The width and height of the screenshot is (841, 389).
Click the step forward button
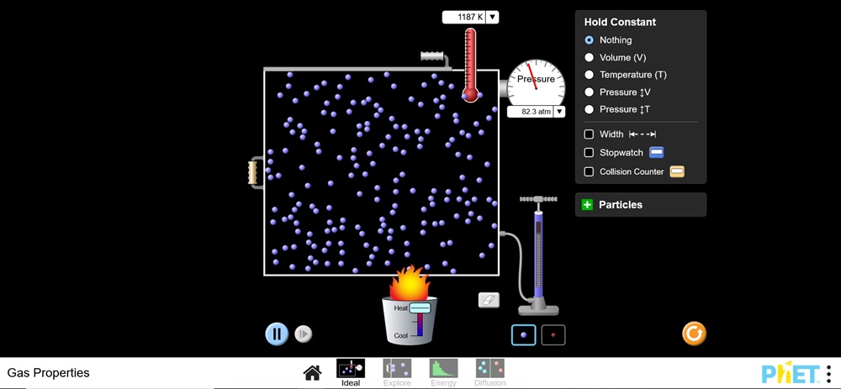304,334
